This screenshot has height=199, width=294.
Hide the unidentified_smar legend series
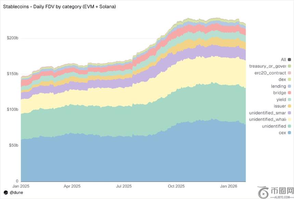point(268,113)
